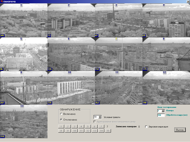Open panorama frame 3 thumbnail
The width and height of the screenshot is (190, 142).
point(119,20)
